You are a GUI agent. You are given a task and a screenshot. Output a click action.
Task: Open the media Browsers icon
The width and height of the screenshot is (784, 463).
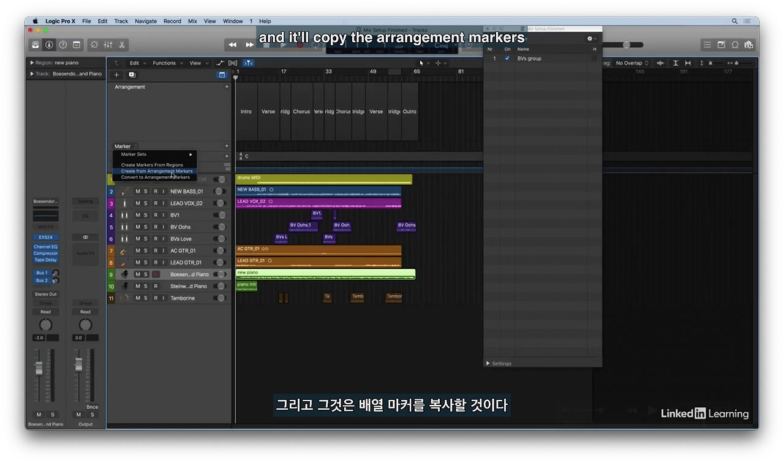748,45
